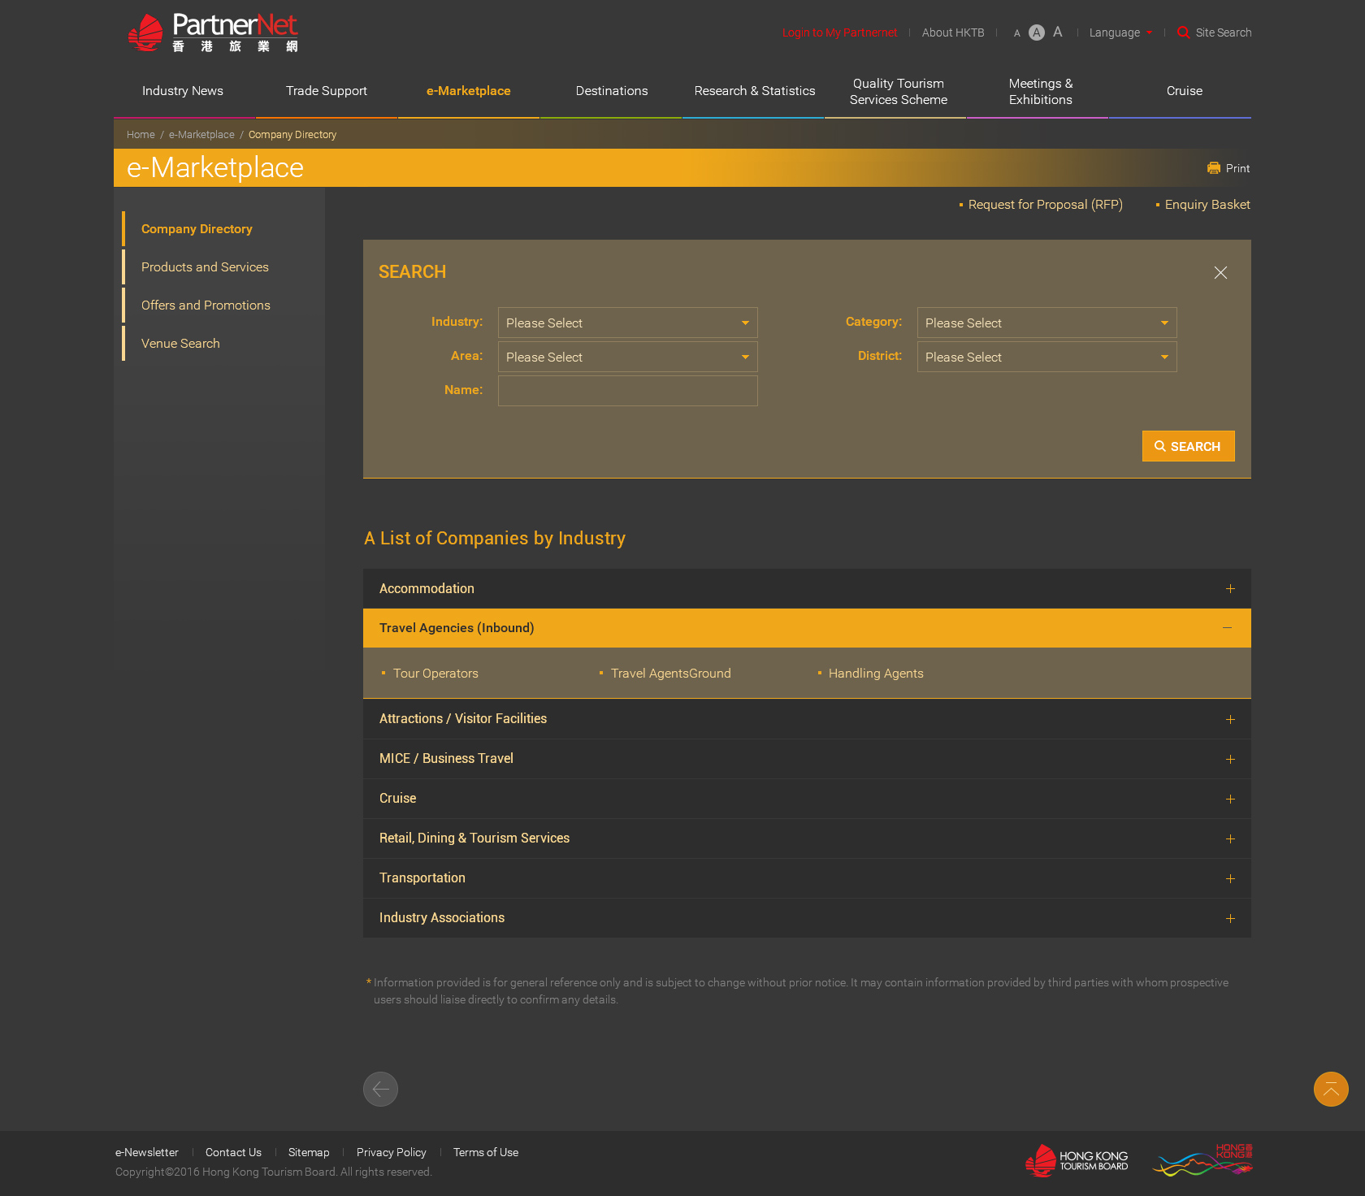The height and width of the screenshot is (1196, 1365).
Task: Click the PartnerNet logo
Action: pyautogui.click(x=213, y=33)
